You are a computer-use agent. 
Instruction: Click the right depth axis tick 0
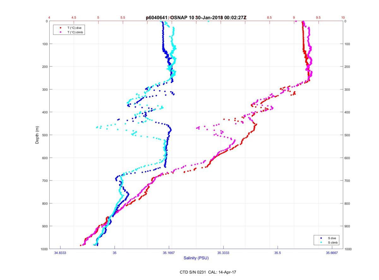point(346,21)
